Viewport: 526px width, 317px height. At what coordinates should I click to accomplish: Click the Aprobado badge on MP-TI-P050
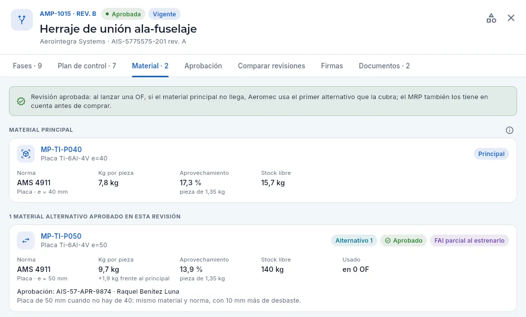(403, 241)
